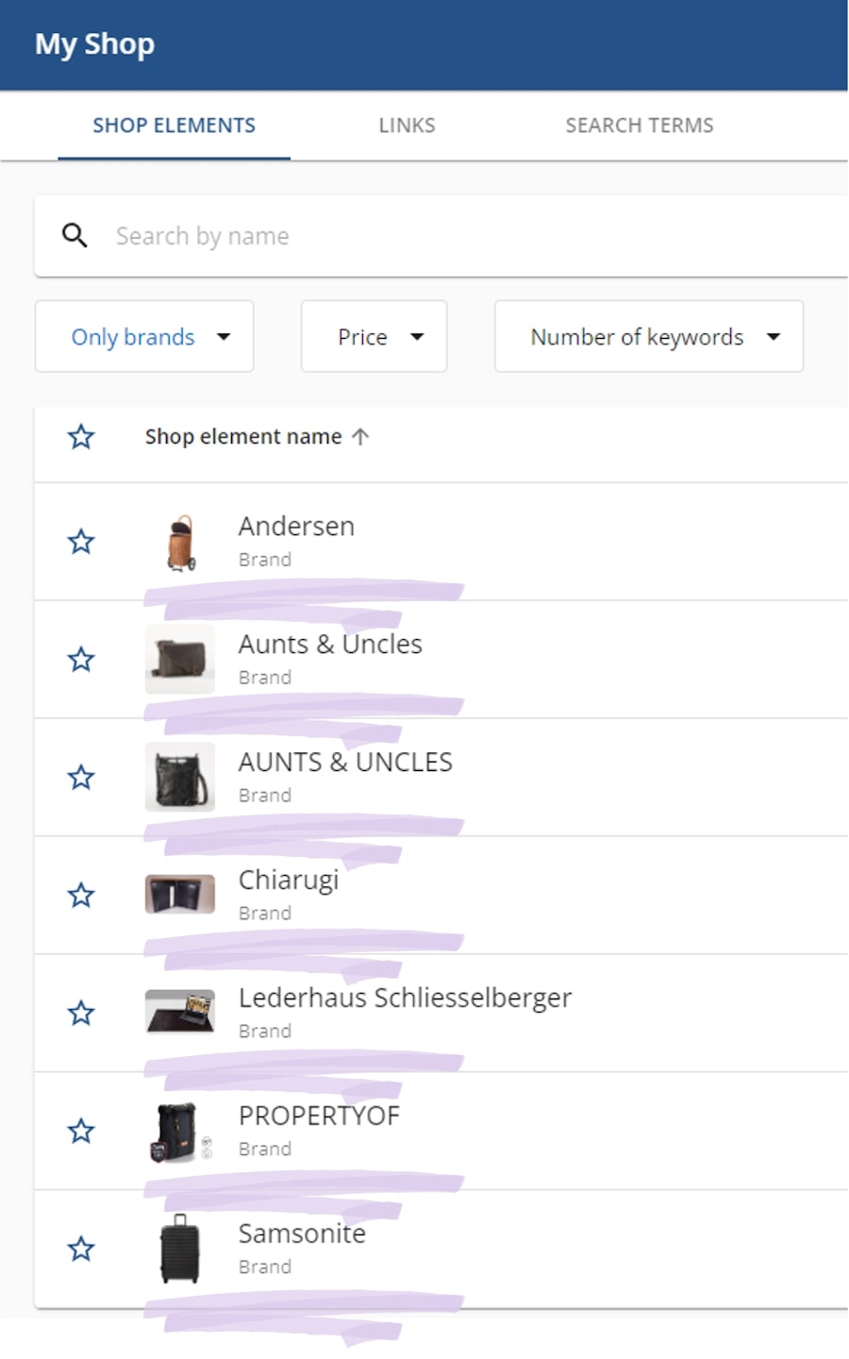Click the Search by name field
The width and height of the screenshot is (849, 1359).
pos(472,236)
